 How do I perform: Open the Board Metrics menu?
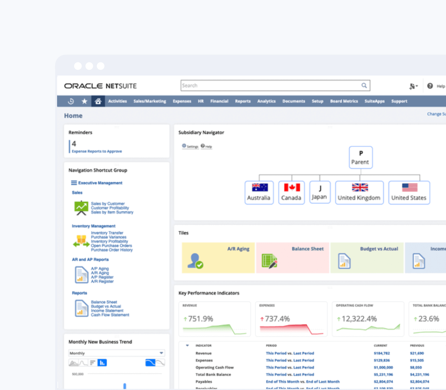point(344,101)
